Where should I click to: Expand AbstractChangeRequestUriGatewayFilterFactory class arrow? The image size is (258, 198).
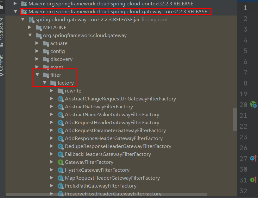coord(52,99)
